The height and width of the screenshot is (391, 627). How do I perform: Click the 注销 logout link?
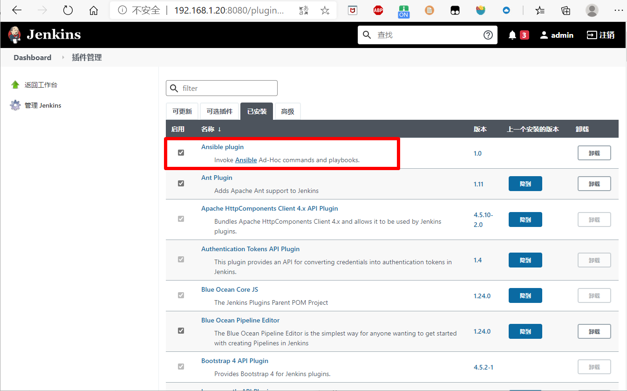pyautogui.click(x=600, y=35)
